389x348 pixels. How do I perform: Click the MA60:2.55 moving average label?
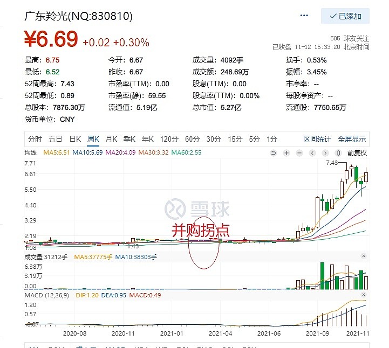186,152
